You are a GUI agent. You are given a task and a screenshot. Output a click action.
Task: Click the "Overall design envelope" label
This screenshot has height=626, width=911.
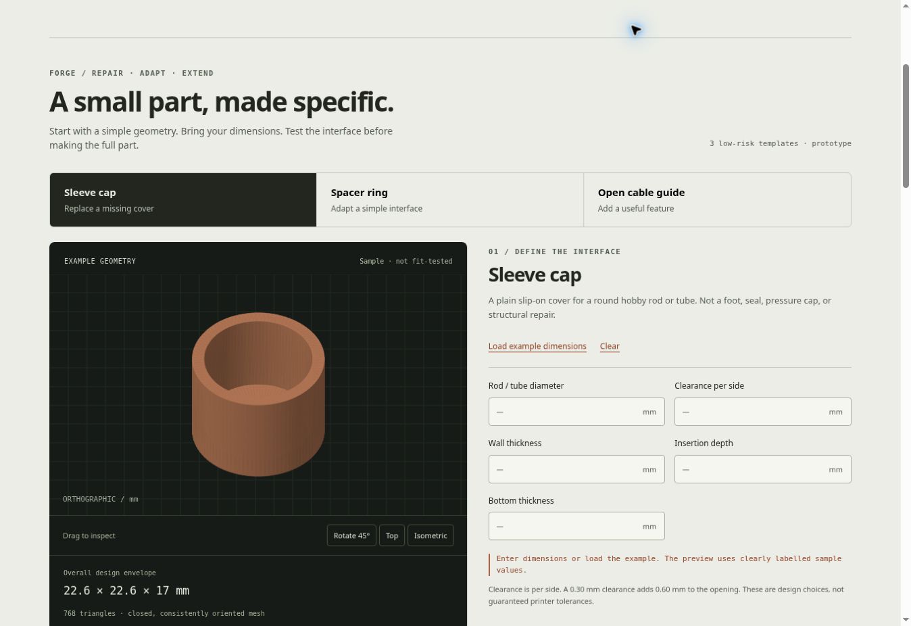109,573
